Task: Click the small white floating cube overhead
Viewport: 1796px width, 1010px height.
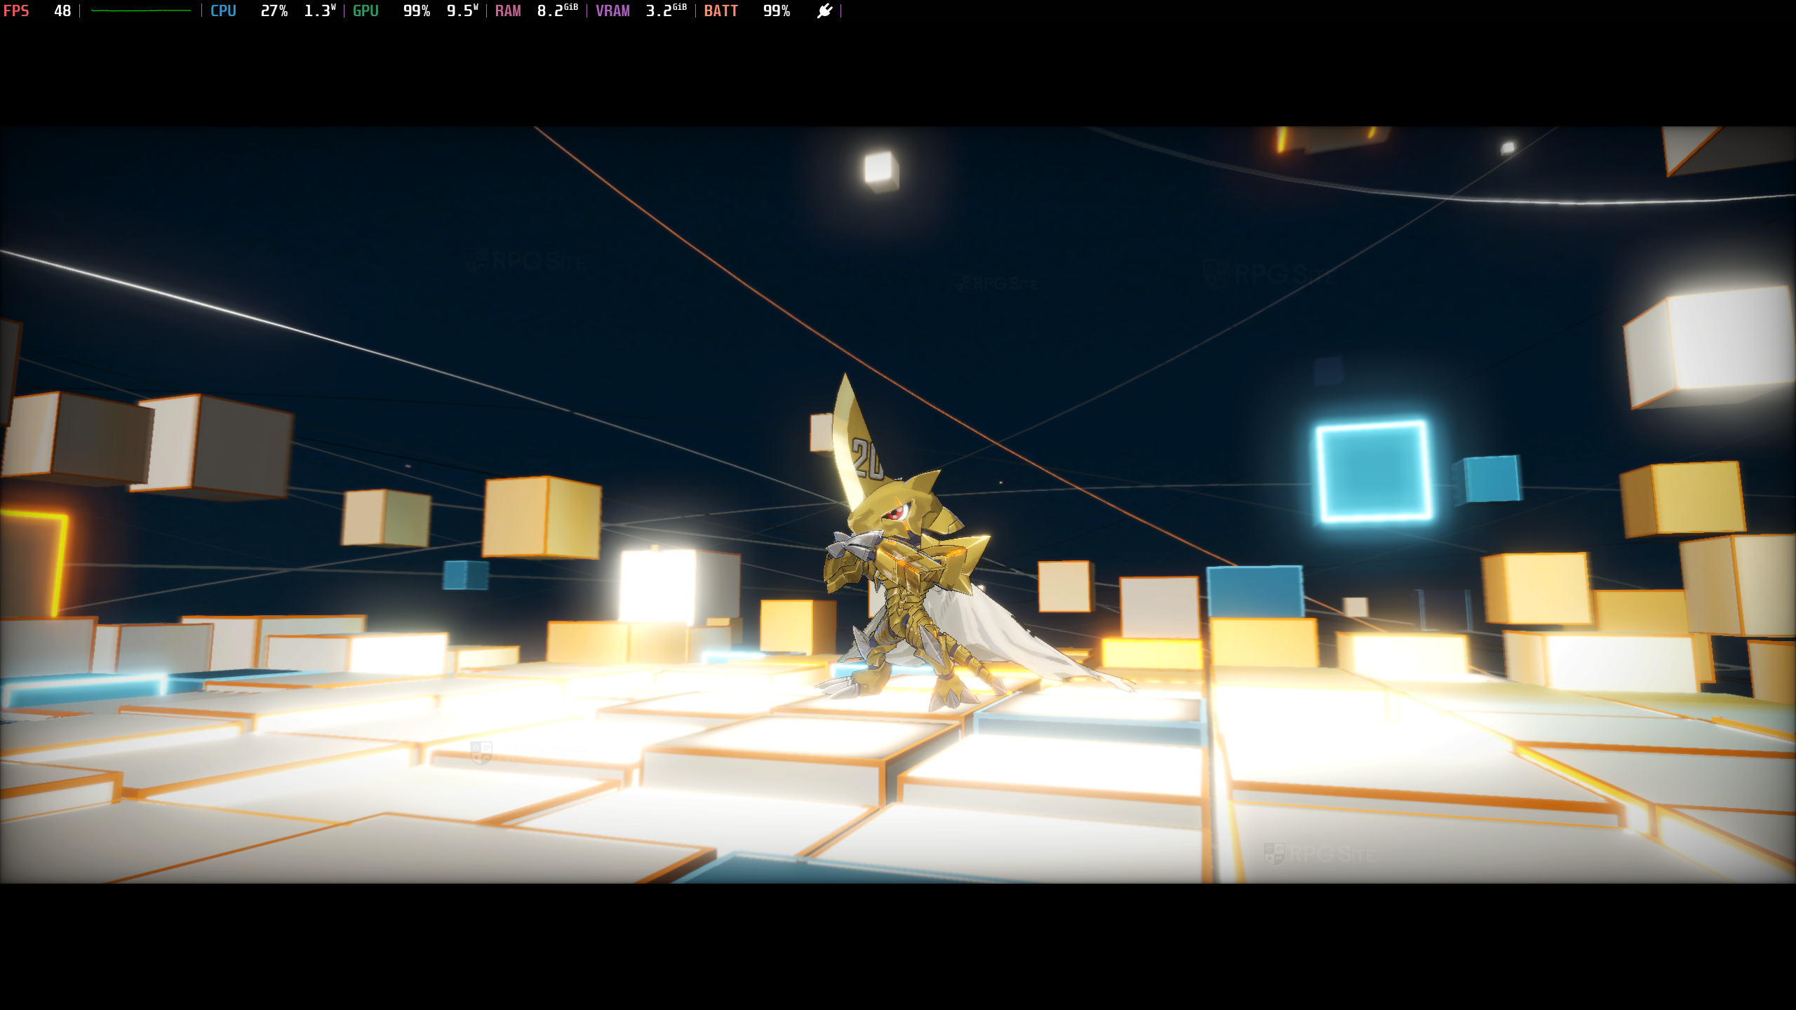Action: 880,170
